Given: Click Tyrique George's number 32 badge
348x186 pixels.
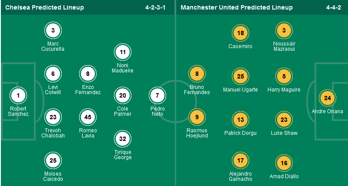Looking at the screenshot, I should [123, 139].
